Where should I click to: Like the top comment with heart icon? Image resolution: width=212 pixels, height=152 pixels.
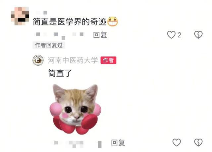coord(171,35)
